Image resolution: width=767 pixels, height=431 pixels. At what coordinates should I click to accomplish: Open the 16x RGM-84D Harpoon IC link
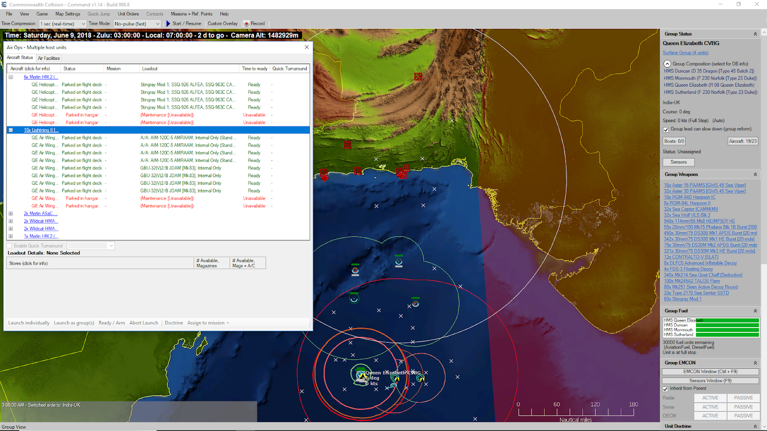[x=690, y=197]
